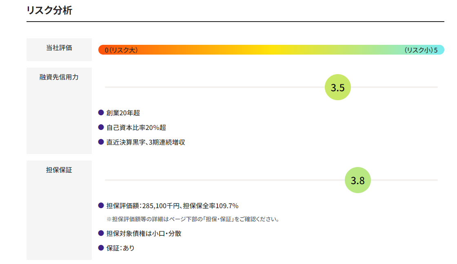Image resolution: width=457 pixels, height=264 pixels.
Task: Select the 融資先信用力 row header
Action: [x=59, y=110]
